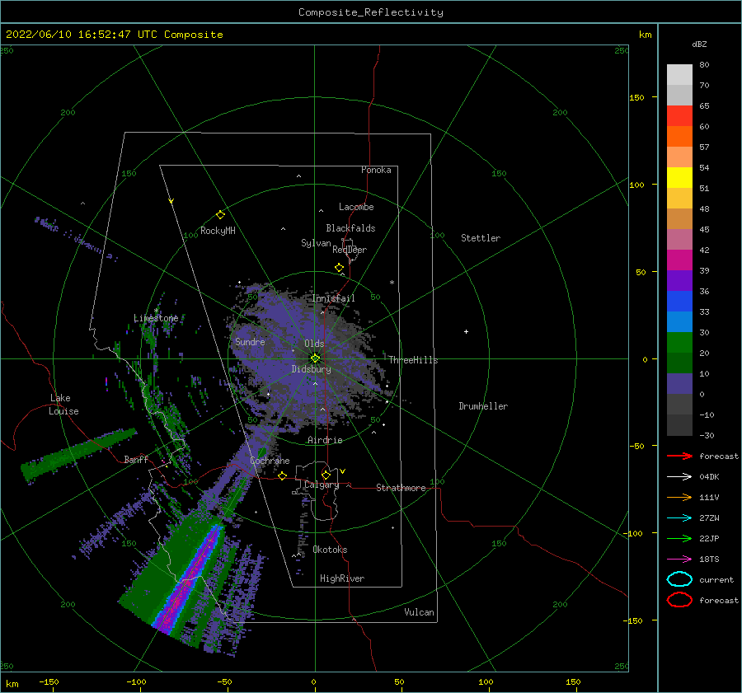Image resolution: width=742 pixels, height=693 pixels.
Task: Click the Drumheller city label
Action: tap(483, 406)
